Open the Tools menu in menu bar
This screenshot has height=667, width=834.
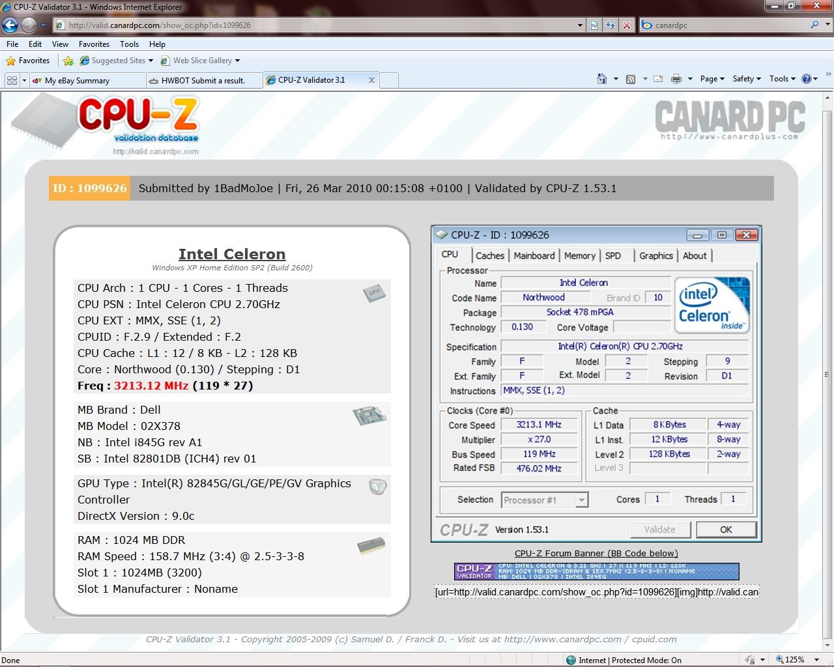tap(129, 44)
